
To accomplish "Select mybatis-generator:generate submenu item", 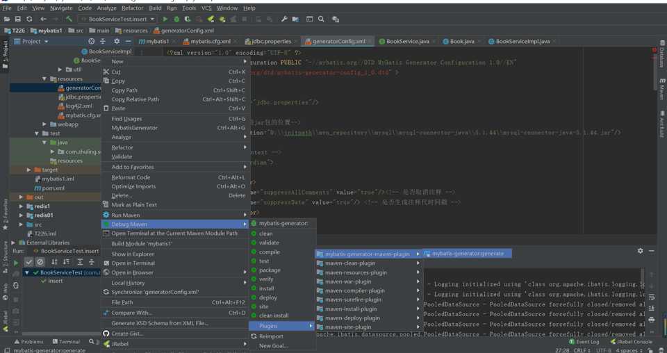I will [468, 254].
